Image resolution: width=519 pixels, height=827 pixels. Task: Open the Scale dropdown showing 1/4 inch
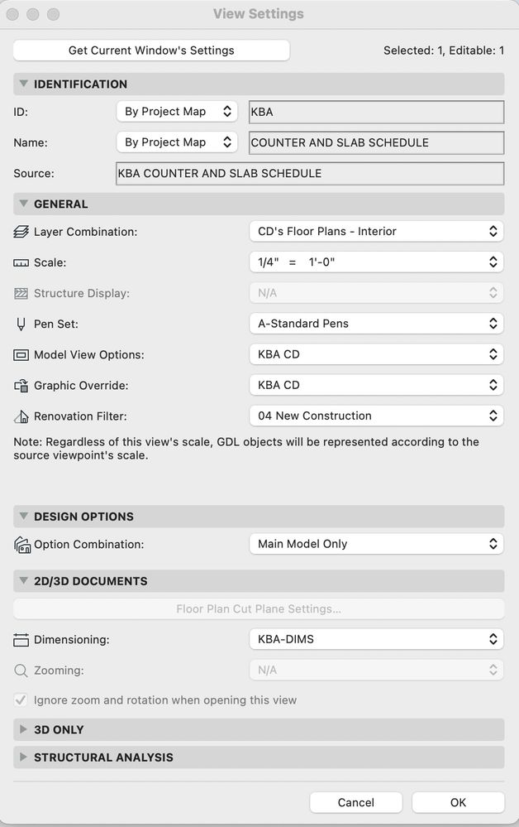[x=376, y=262]
